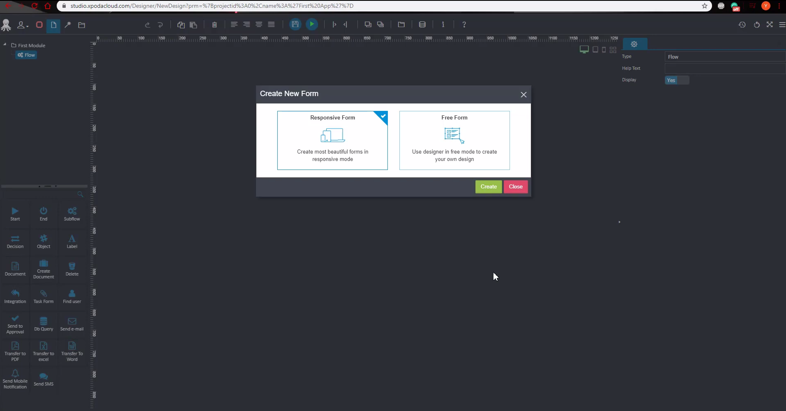Click the database icon in toolbar
Viewport: 786px width, 411px height.
422,25
